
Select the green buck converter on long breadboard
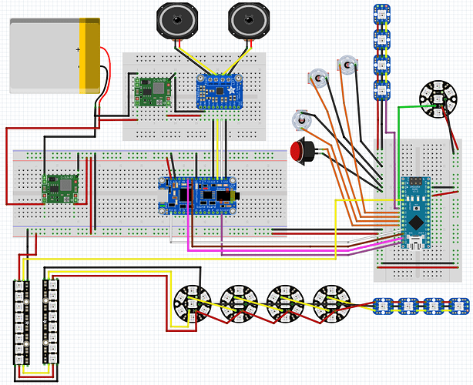[x=60, y=189]
